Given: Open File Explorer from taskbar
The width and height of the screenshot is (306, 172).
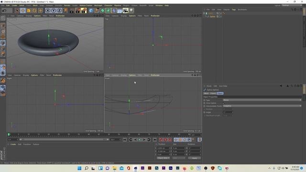Looking at the screenshot, I should coord(114,168).
